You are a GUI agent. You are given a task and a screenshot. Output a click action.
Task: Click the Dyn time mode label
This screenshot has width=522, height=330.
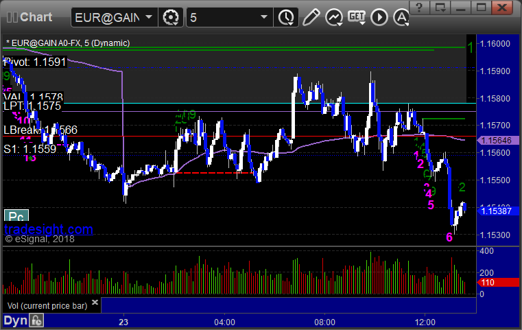tap(15, 320)
